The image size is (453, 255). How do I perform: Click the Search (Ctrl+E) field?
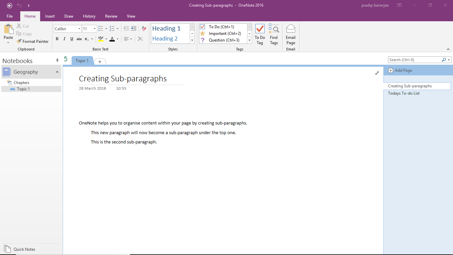coord(415,60)
